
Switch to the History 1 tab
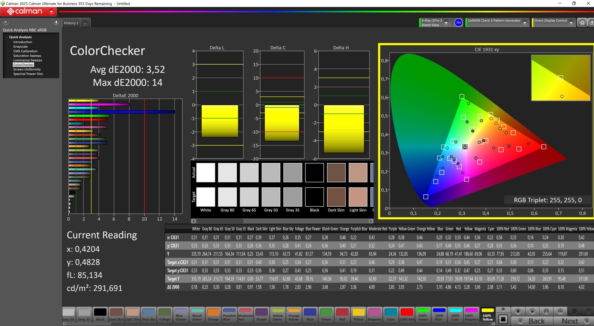pyautogui.click(x=71, y=23)
